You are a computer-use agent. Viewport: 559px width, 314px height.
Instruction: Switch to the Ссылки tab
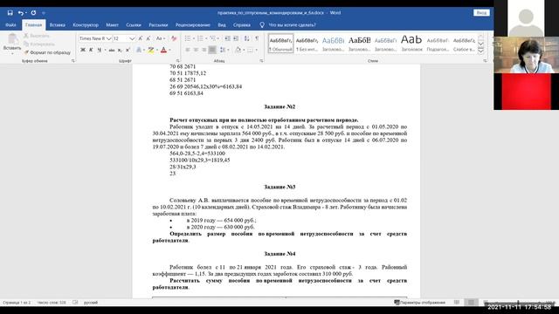[134, 25]
